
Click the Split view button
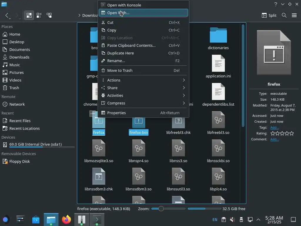[269, 15]
